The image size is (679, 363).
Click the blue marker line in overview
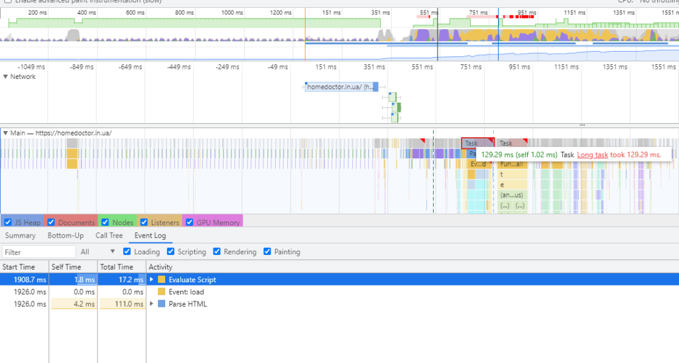tap(498, 34)
